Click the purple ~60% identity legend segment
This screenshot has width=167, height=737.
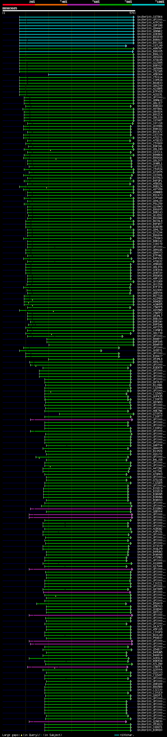[84, 5]
